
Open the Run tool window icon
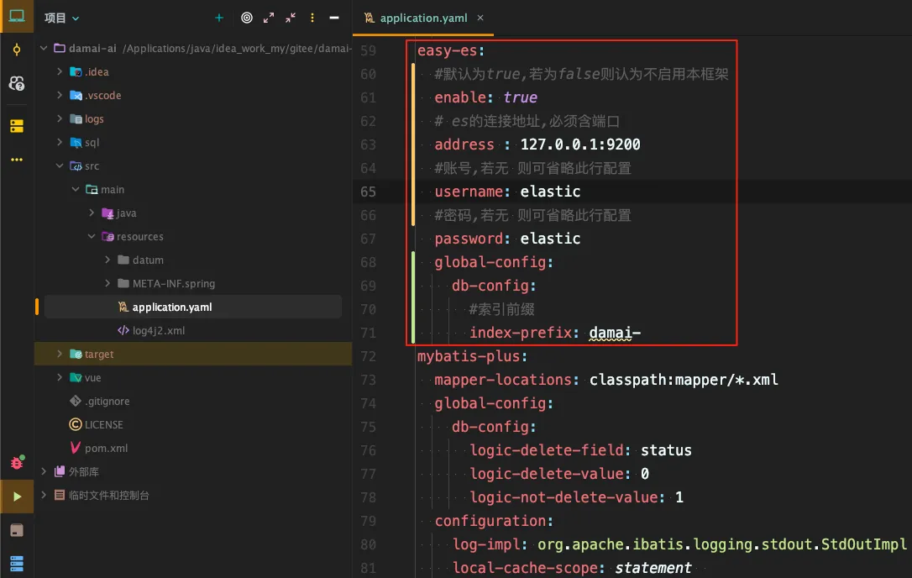[x=17, y=497]
